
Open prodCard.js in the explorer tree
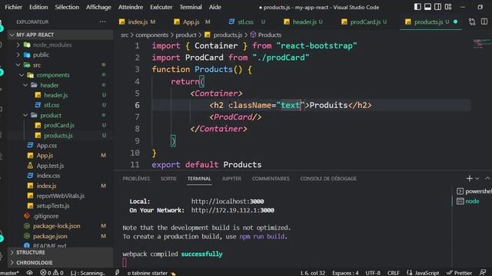pyautogui.click(x=59, y=125)
